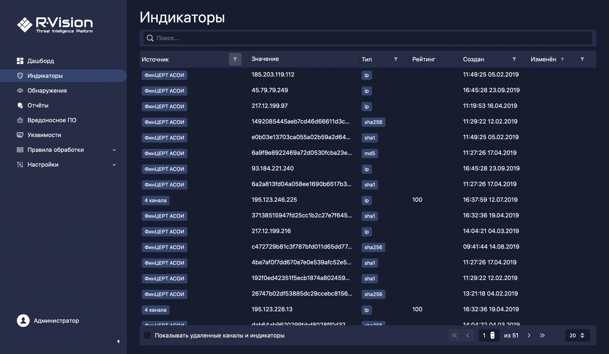Click the bug icon for Вредоносное ПО
Screen dimensions: 609x354
pyautogui.click(x=20, y=120)
